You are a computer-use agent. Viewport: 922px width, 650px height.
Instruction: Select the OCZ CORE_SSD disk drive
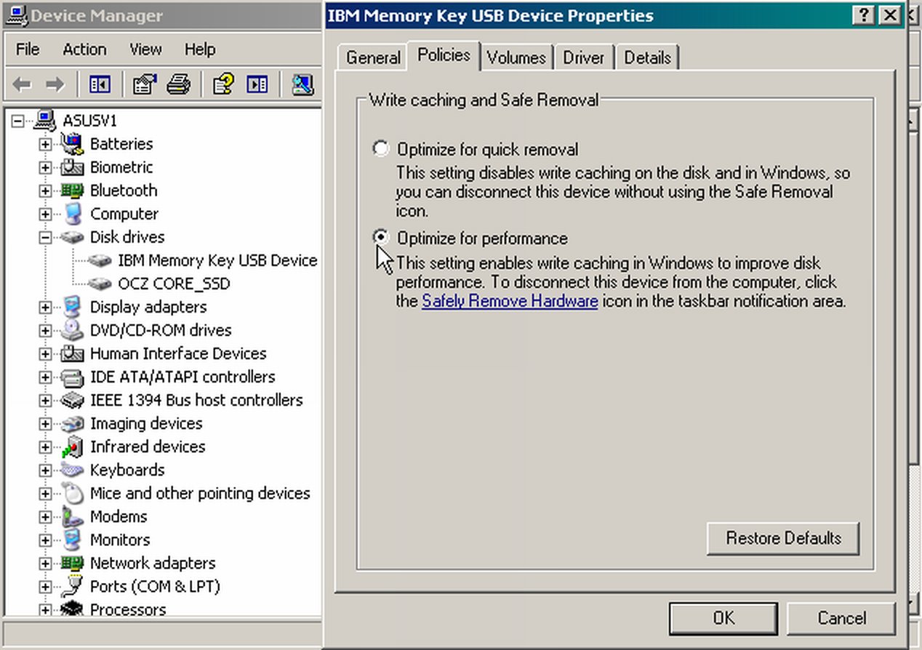[x=173, y=284]
